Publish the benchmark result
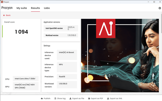This screenshot has height=101, width=162. pyautogui.click(x=46, y=98)
